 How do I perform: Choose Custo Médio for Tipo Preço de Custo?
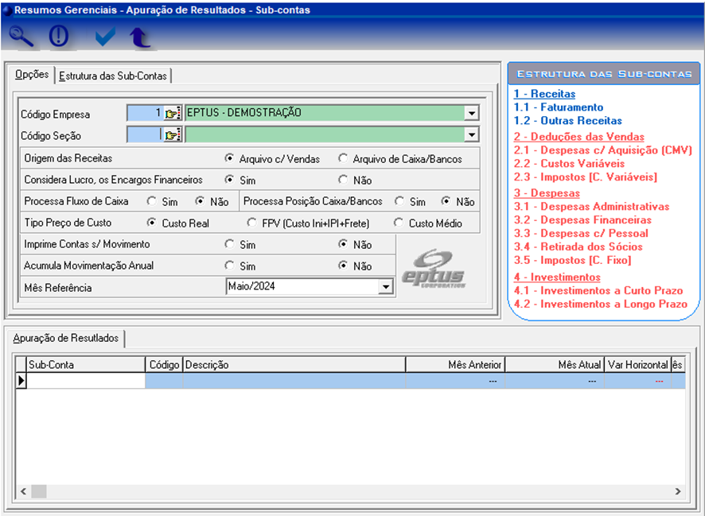pyautogui.click(x=399, y=223)
